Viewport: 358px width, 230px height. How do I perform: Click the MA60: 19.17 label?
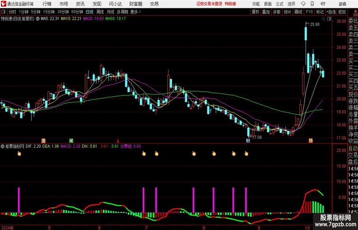(116, 19)
